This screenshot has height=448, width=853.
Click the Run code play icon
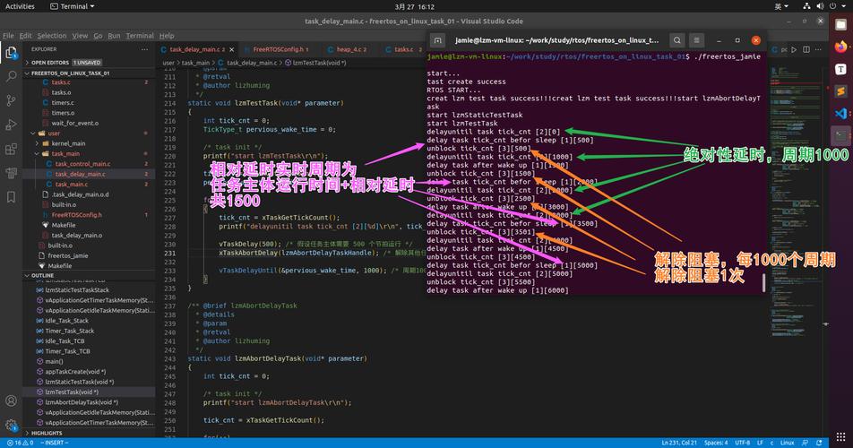794,49
